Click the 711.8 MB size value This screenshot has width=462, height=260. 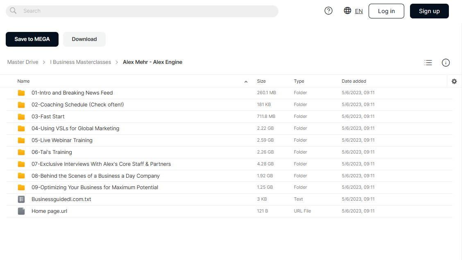[x=266, y=117]
